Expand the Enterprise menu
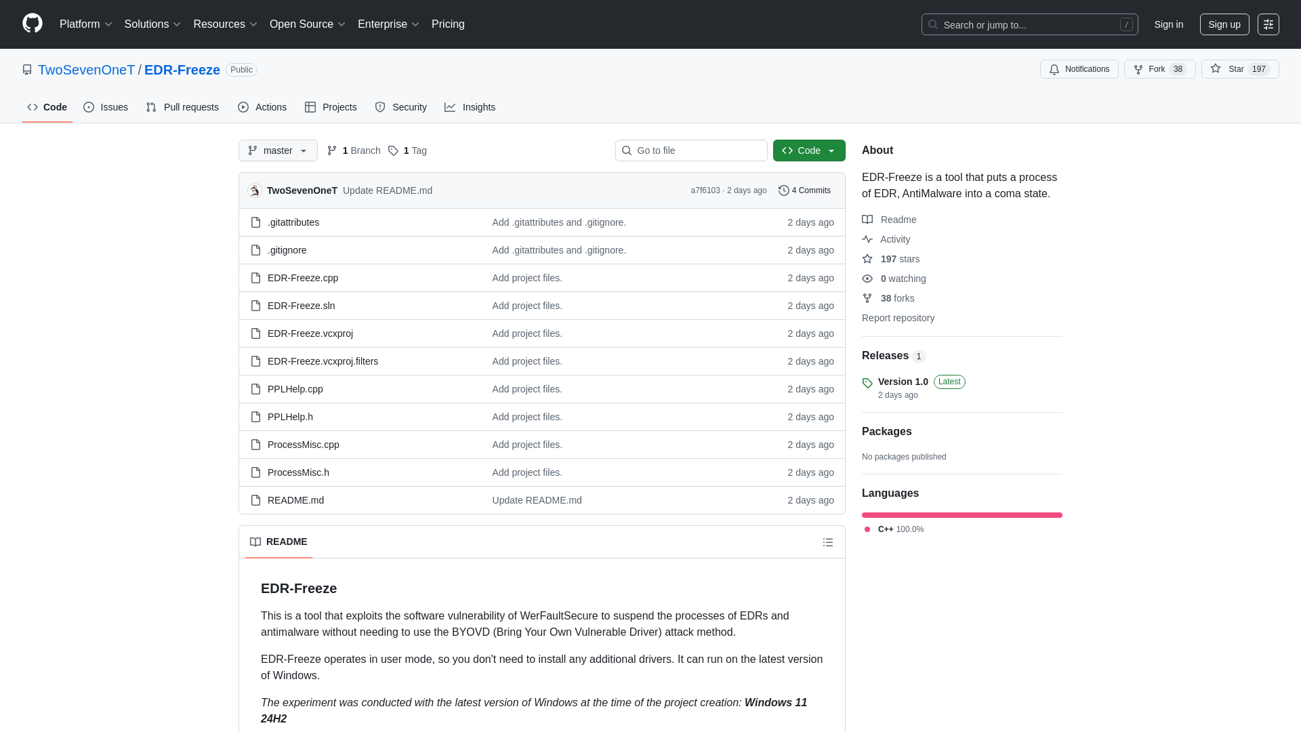 pos(388,24)
